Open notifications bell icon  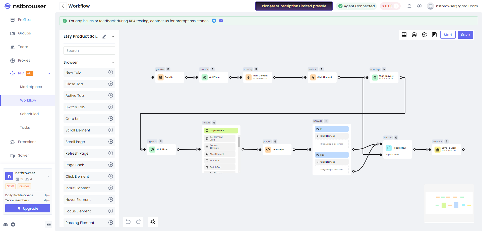tap(409, 6)
